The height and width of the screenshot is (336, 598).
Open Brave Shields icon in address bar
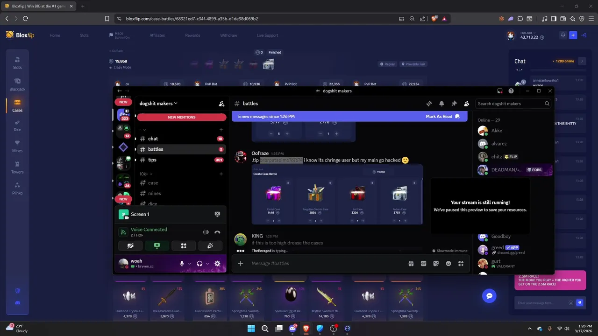[x=434, y=19]
